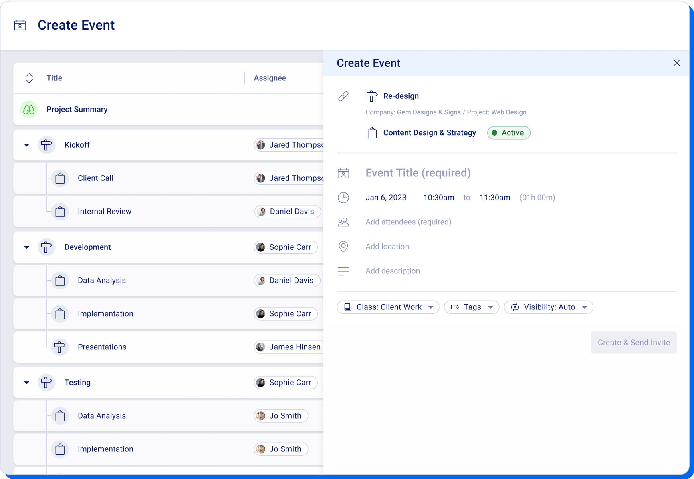Click the clipboard icon beside Internal Review
Image resolution: width=694 pixels, height=479 pixels.
pos(60,211)
